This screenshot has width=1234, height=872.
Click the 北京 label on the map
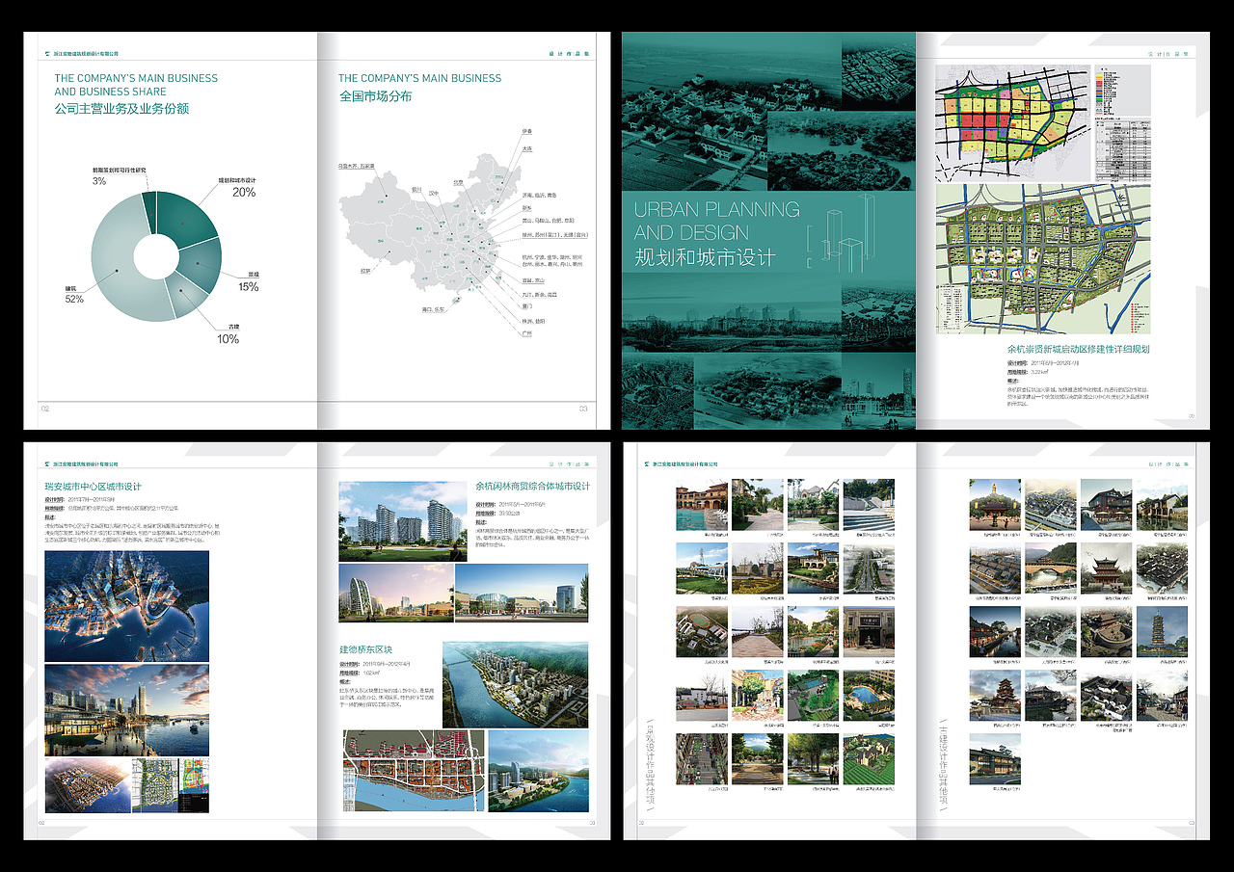point(459,181)
